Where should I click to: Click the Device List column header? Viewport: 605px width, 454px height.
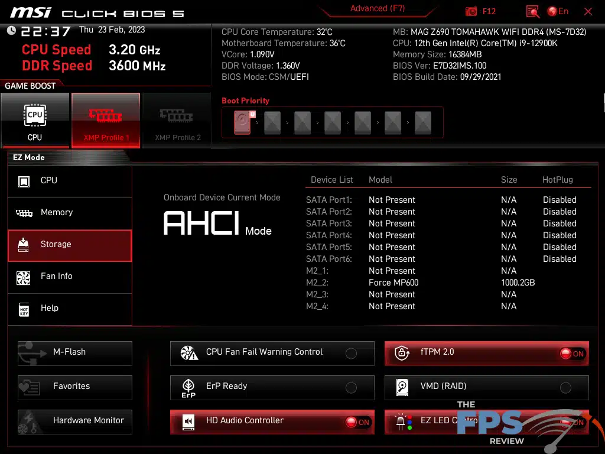point(332,180)
